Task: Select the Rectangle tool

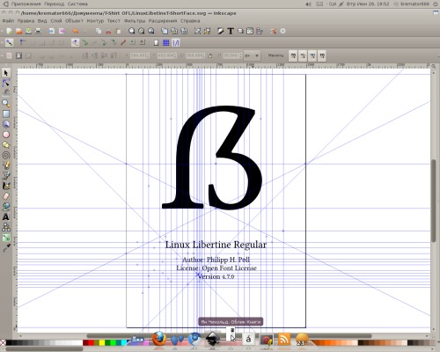Action: pos(6,114)
